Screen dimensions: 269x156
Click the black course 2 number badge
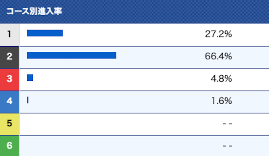[x=9, y=57]
